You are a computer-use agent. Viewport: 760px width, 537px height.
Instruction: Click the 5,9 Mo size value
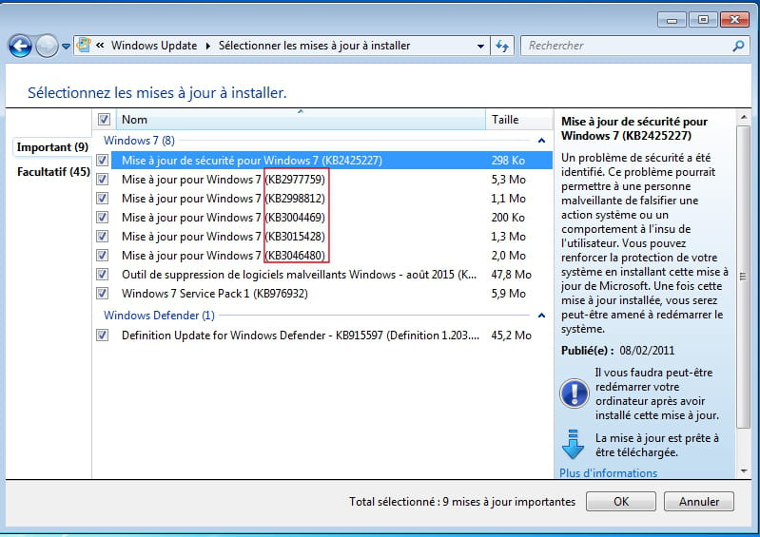tap(509, 294)
